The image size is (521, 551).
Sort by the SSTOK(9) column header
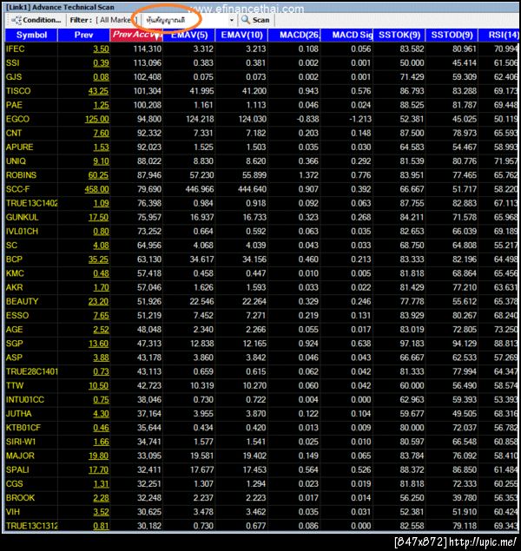[x=399, y=35]
